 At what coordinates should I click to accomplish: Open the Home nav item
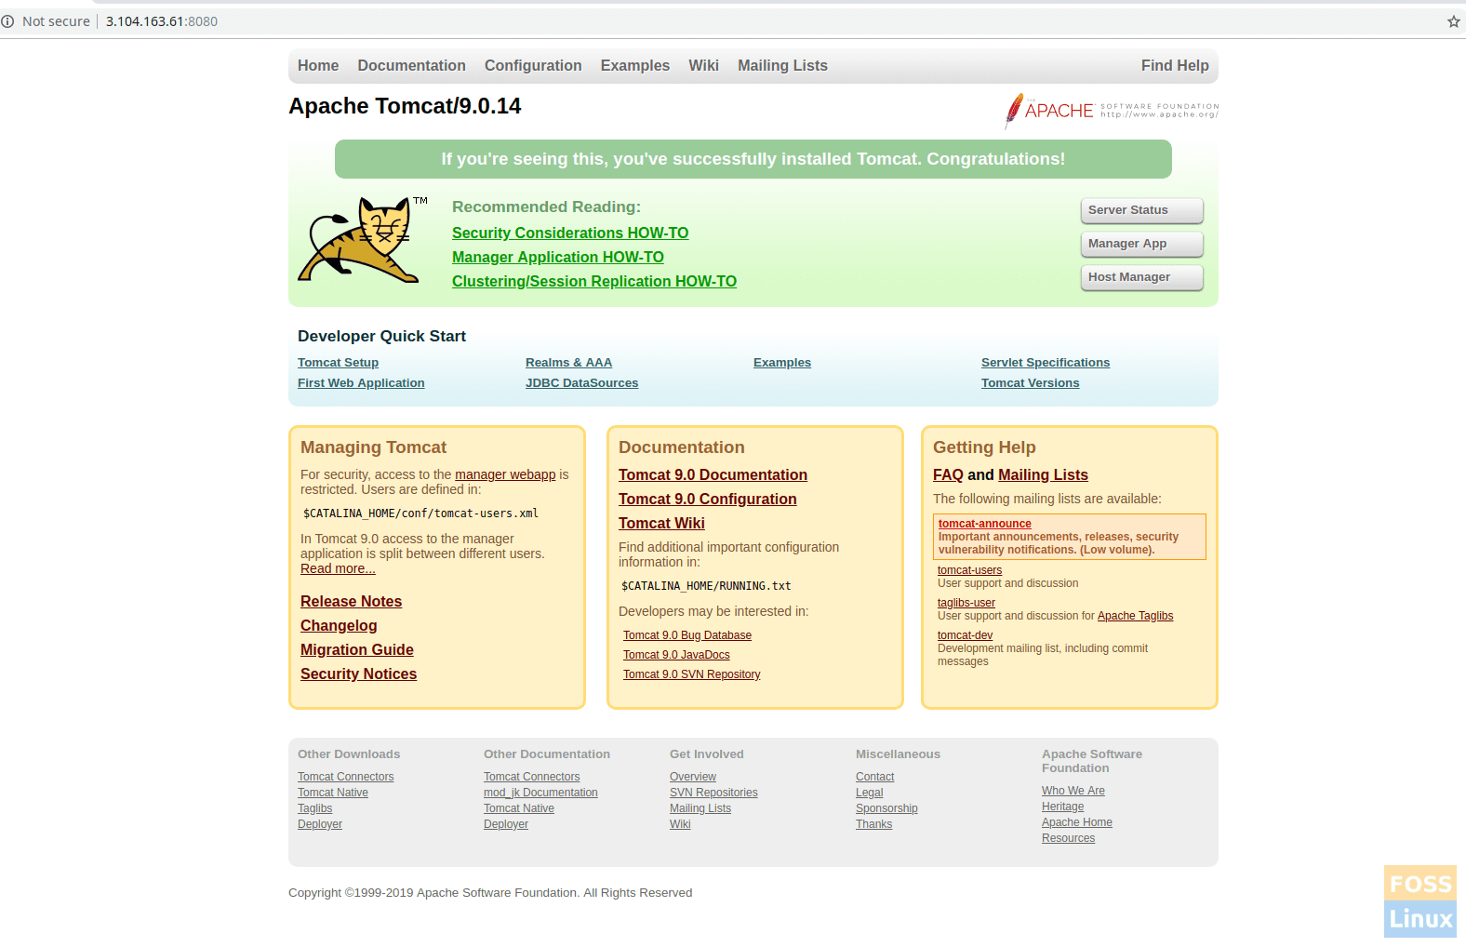click(318, 65)
